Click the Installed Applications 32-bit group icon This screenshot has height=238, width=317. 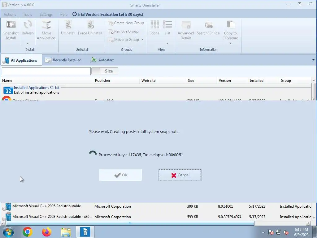(x=8, y=90)
